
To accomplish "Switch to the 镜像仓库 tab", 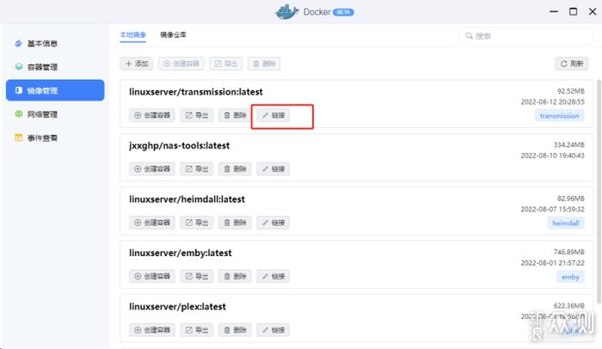I will 173,35.
